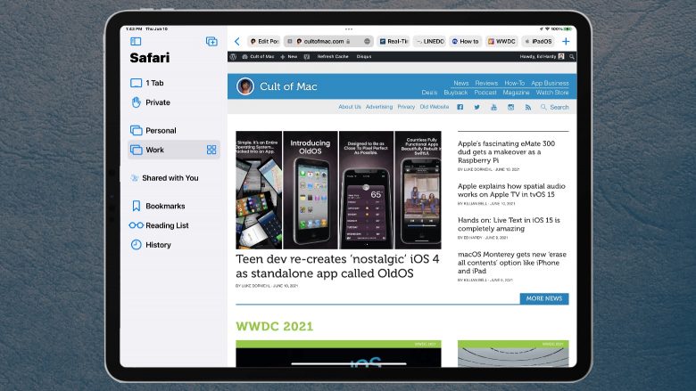Image resolution: width=696 pixels, height=391 pixels.
Task: Switch to the WWDC tab
Action: [501, 41]
